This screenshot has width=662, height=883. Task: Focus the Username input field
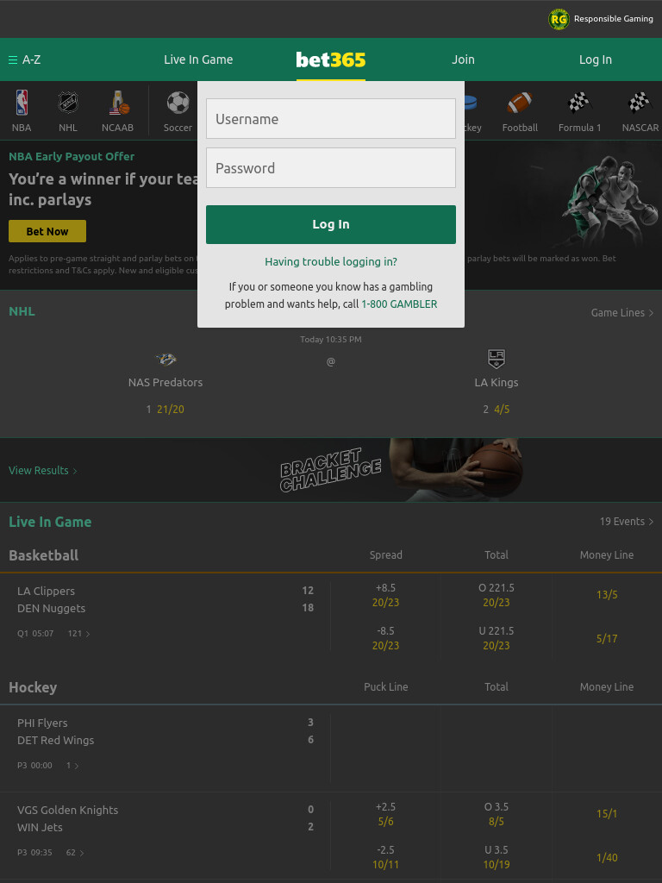click(x=331, y=118)
